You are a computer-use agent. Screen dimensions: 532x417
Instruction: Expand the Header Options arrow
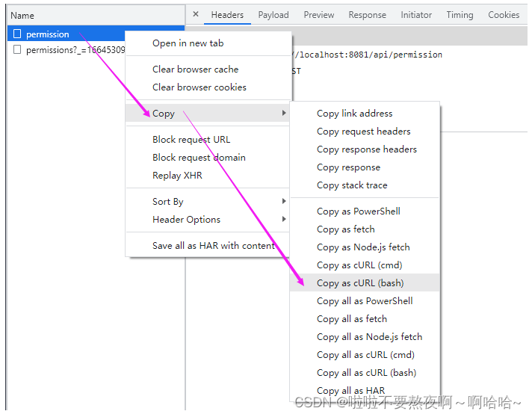point(284,219)
